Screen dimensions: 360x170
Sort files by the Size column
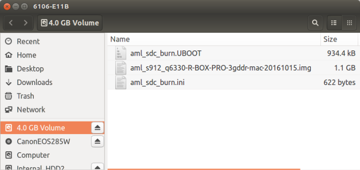(339, 39)
